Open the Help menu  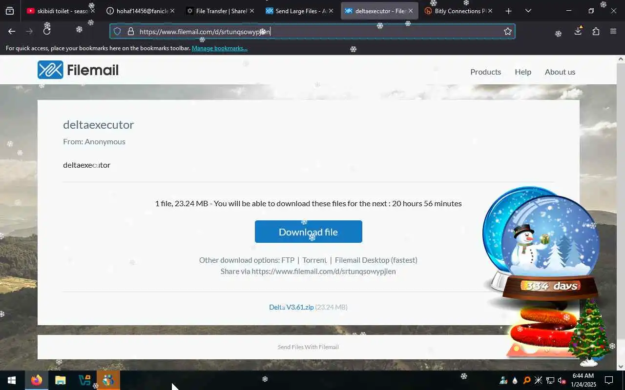(523, 72)
